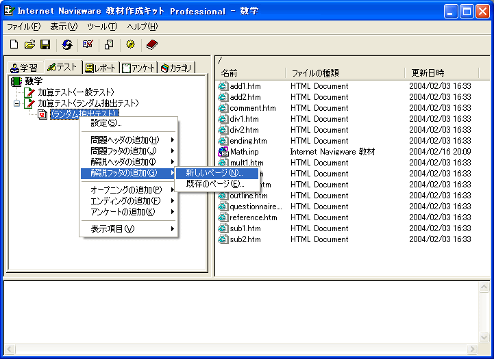Screen dimensions: 494x359
Task: Click the bottom pane scroll up arrow
Action: (484, 287)
